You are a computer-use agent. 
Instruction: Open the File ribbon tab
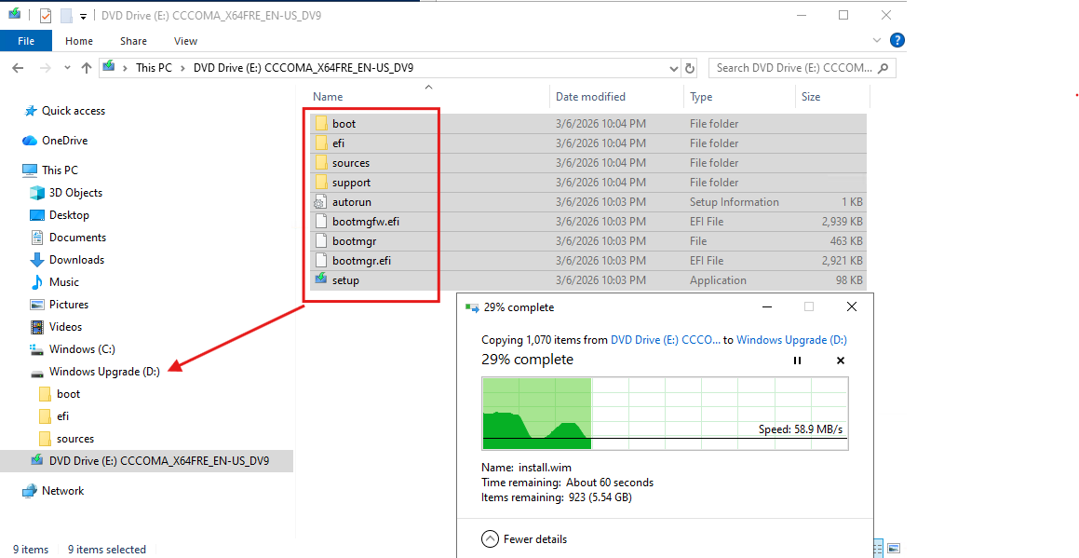tap(26, 41)
